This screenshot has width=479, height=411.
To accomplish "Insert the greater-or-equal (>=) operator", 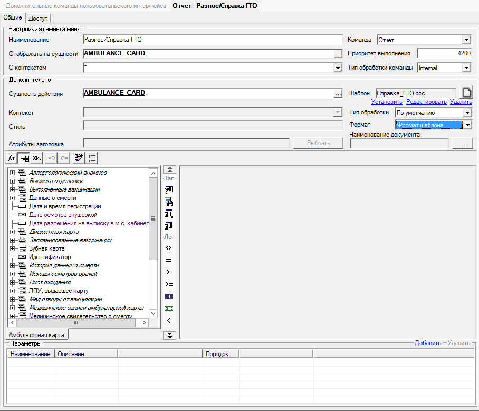I will (169, 284).
